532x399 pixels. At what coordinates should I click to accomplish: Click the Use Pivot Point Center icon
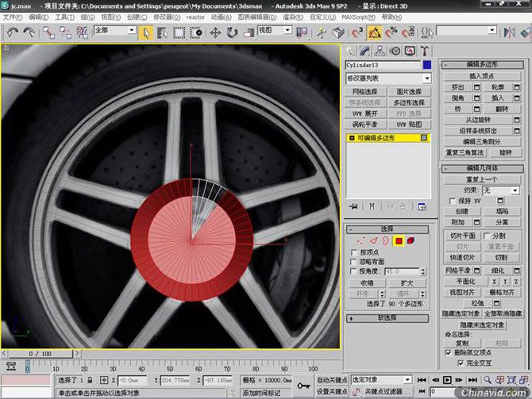[302, 33]
